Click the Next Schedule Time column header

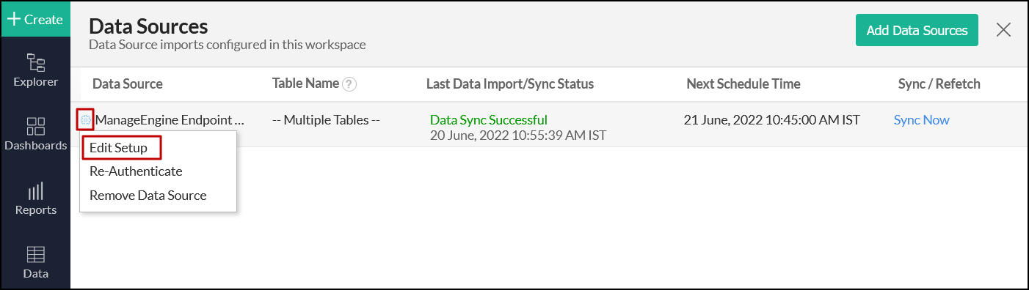tap(743, 84)
